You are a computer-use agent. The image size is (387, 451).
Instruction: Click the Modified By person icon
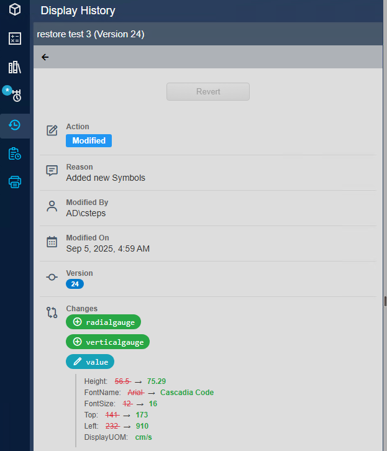pyautogui.click(x=52, y=207)
